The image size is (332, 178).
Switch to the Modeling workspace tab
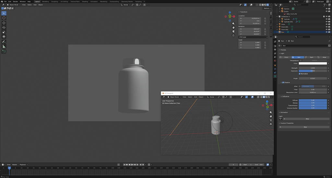[45, 2]
